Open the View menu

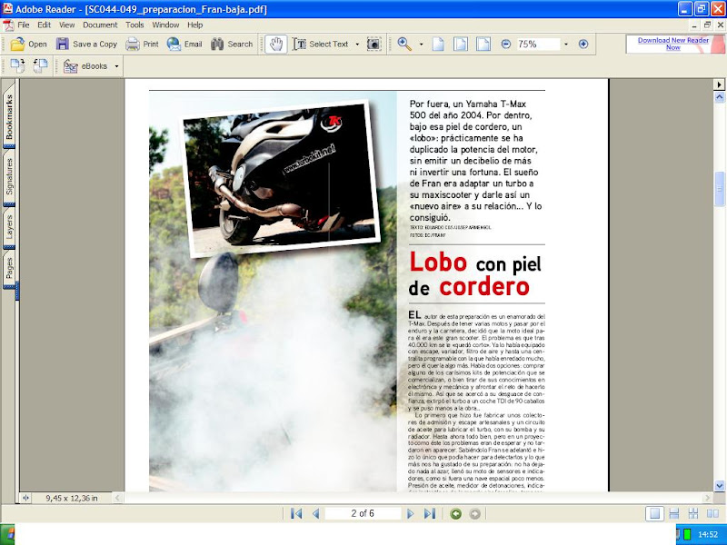pyautogui.click(x=66, y=25)
